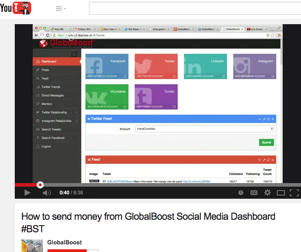The image size is (301, 252).
Task: Click Add Instagram Account link
Action: click(x=254, y=76)
